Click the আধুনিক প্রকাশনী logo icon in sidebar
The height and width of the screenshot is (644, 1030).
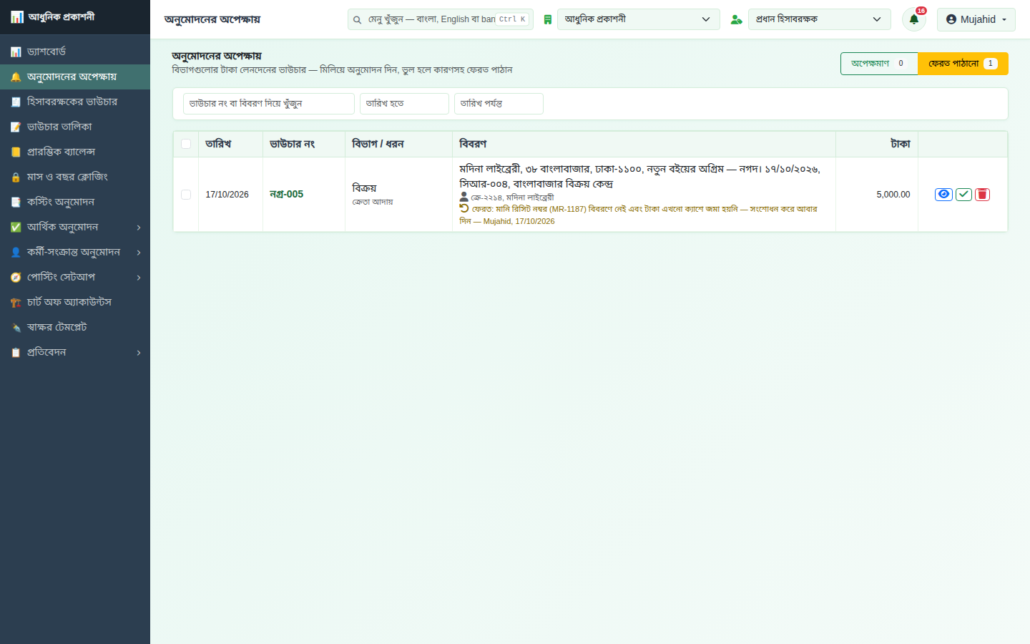pos(17,17)
